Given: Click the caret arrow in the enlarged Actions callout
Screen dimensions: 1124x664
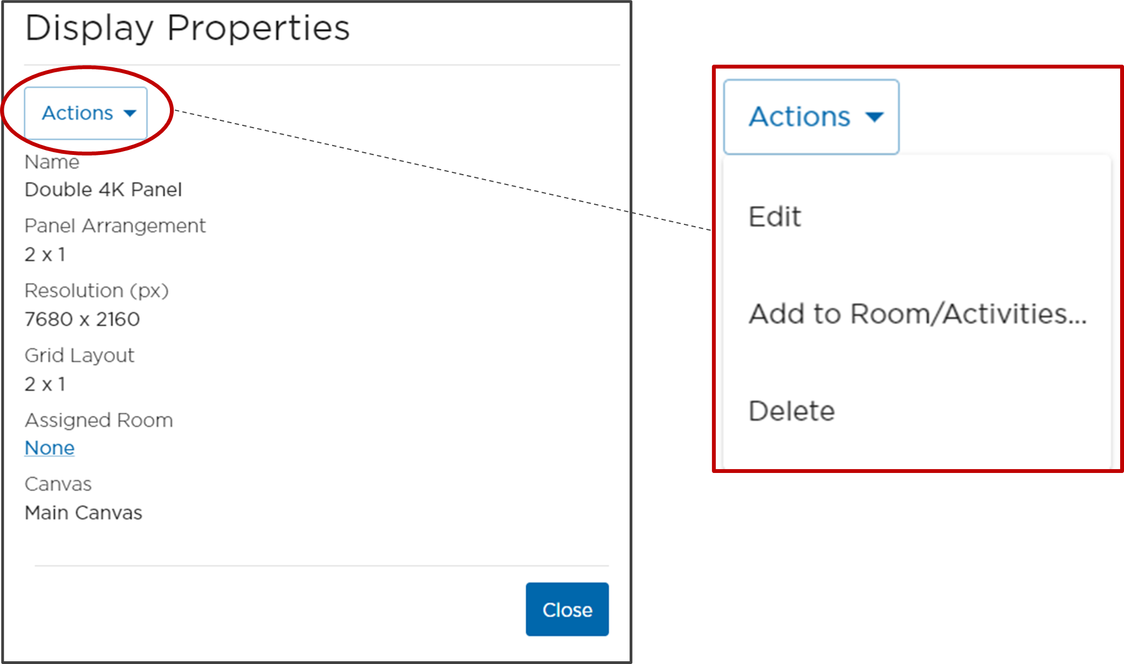Looking at the screenshot, I should (874, 117).
